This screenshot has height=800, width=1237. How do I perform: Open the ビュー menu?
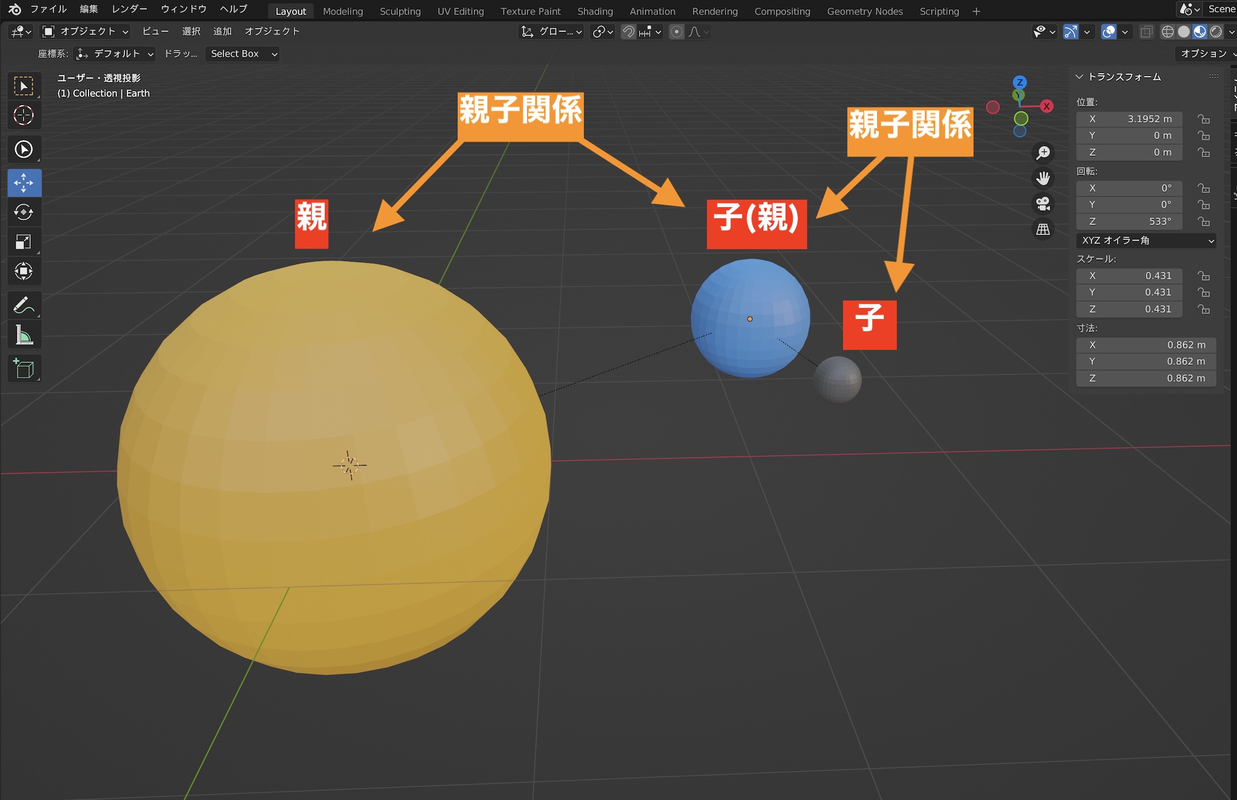click(155, 31)
